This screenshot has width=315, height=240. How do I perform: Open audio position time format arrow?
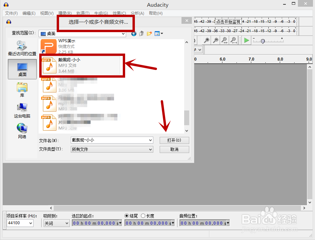click(228, 223)
